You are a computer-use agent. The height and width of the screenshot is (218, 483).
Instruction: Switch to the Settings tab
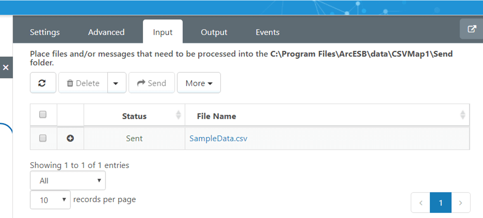(x=45, y=32)
